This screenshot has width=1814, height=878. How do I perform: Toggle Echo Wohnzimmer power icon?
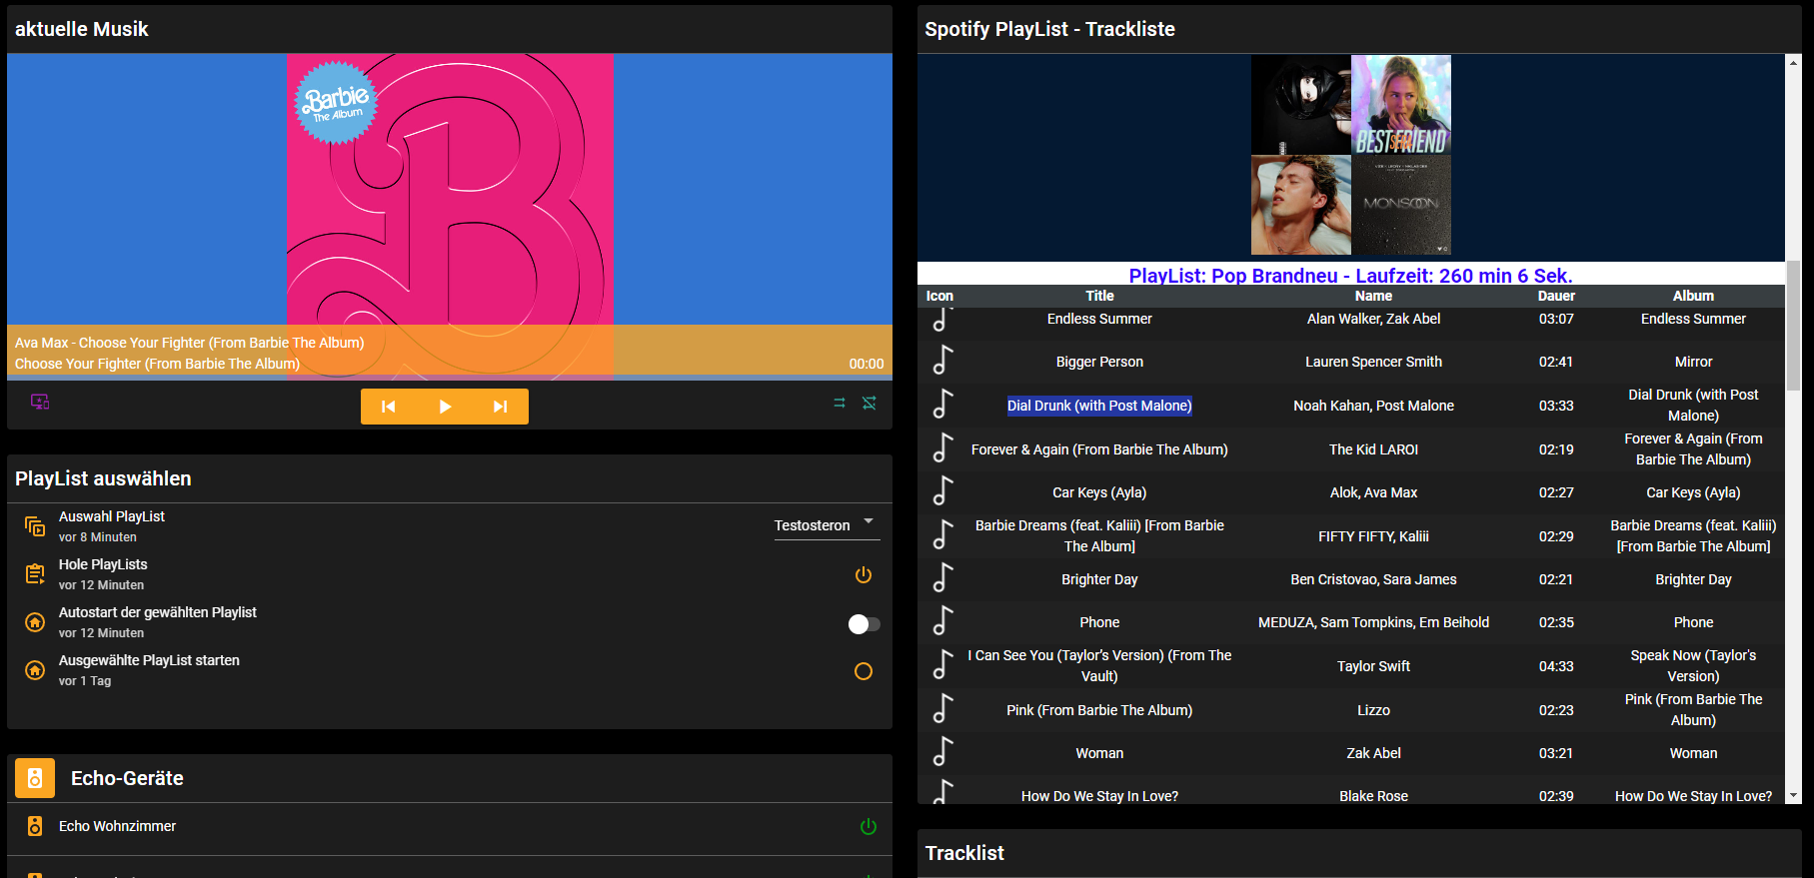(x=869, y=826)
